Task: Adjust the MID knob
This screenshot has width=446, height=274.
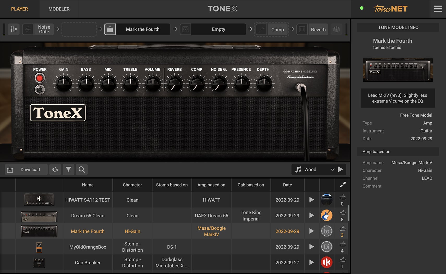Action: [x=108, y=83]
